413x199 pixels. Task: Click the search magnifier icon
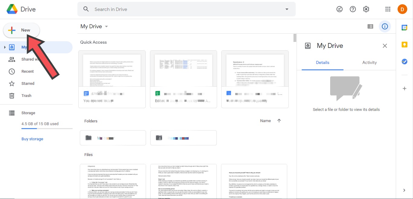(x=86, y=9)
